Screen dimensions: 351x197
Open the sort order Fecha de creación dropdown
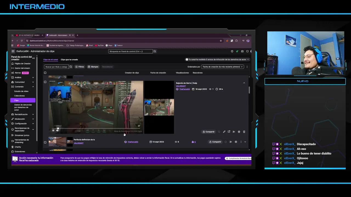tap(222, 67)
